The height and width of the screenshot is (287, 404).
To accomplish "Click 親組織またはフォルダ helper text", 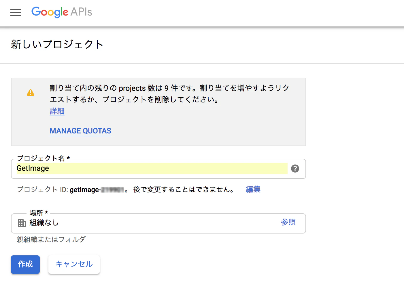I will (x=51, y=239).
